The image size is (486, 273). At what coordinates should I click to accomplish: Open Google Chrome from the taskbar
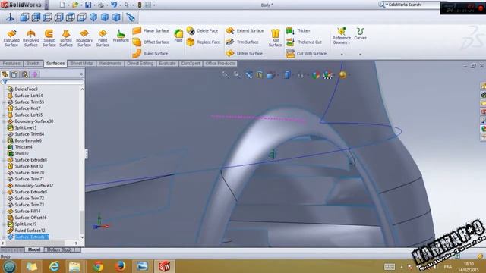pyautogui.click(x=98, y=266)
